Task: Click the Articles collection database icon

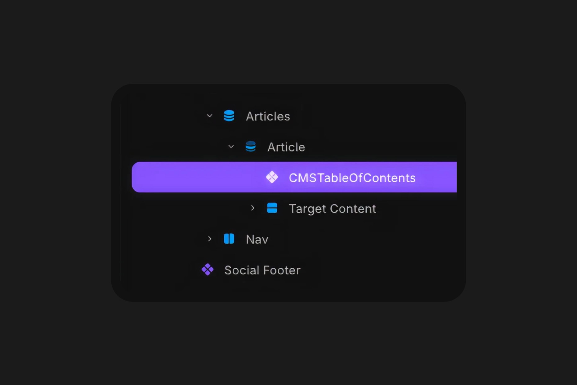Action: tap(229, 116)
